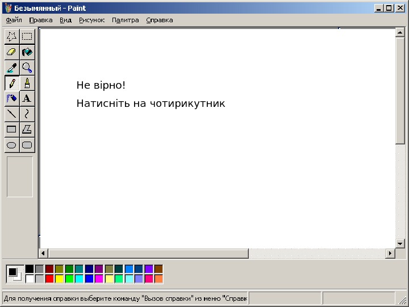409x307 pixels.
Task: Select the Polygon tool
Action: pos(27,130)
